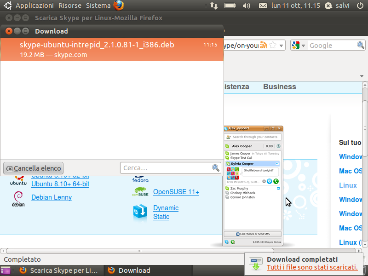Click Tutti i file sono stati scaricati link
This screenshot has height=276, width=368.
312,267
